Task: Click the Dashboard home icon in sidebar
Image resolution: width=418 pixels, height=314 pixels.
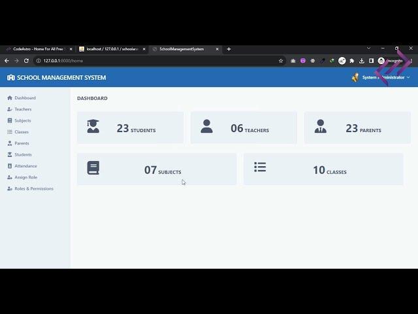Action: pos(10,98)
